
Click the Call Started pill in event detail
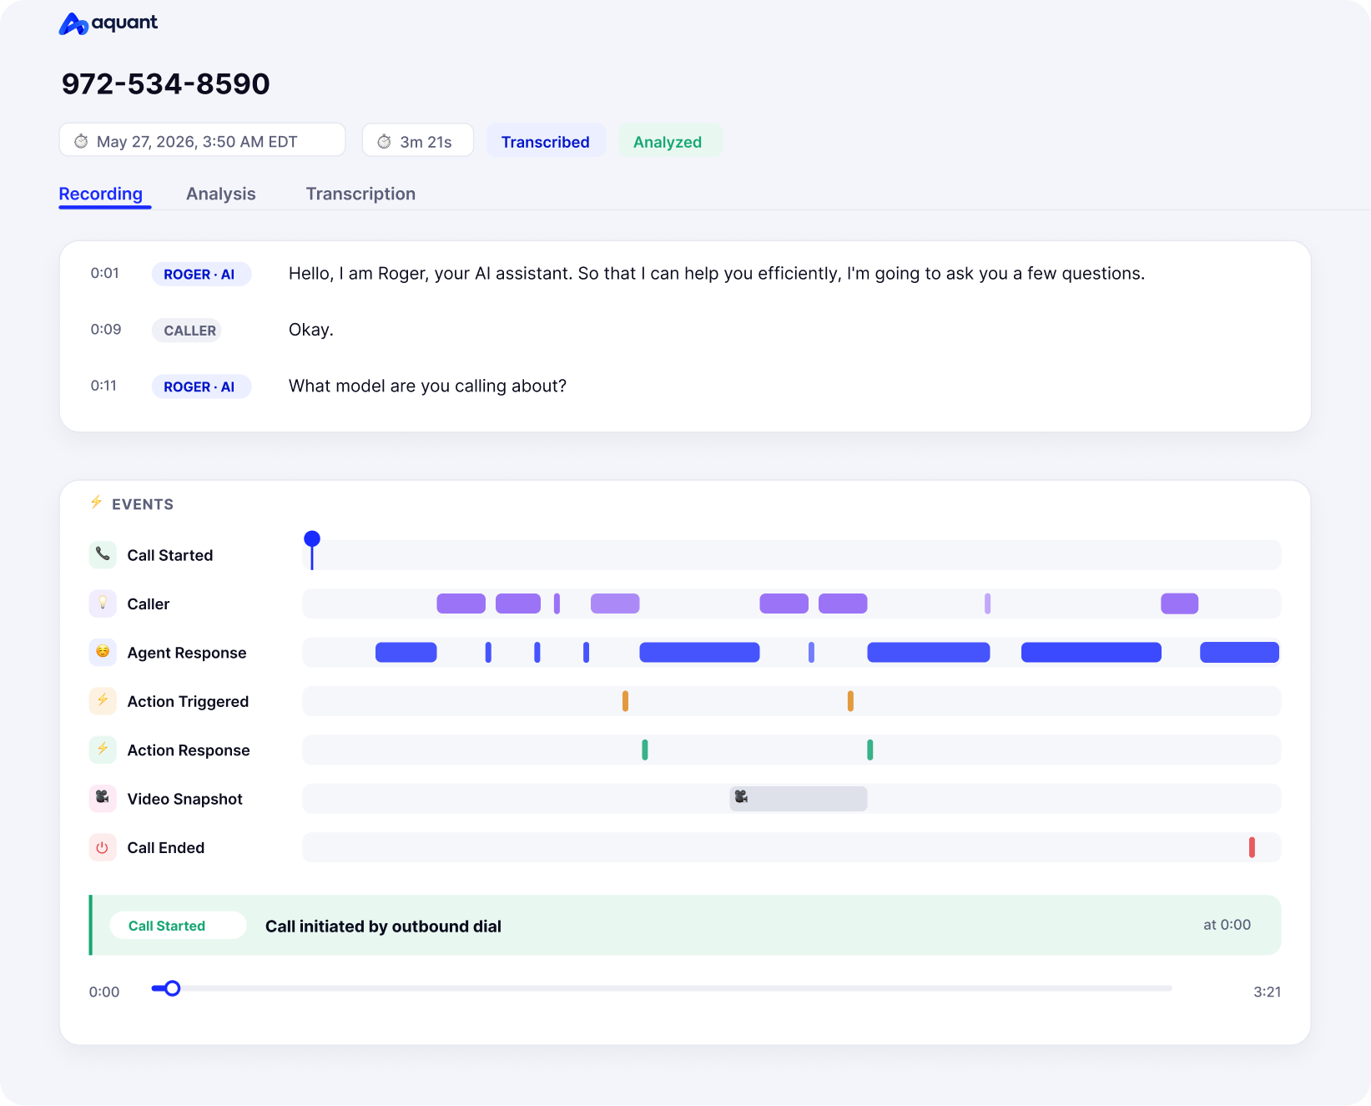click(178, 925)
